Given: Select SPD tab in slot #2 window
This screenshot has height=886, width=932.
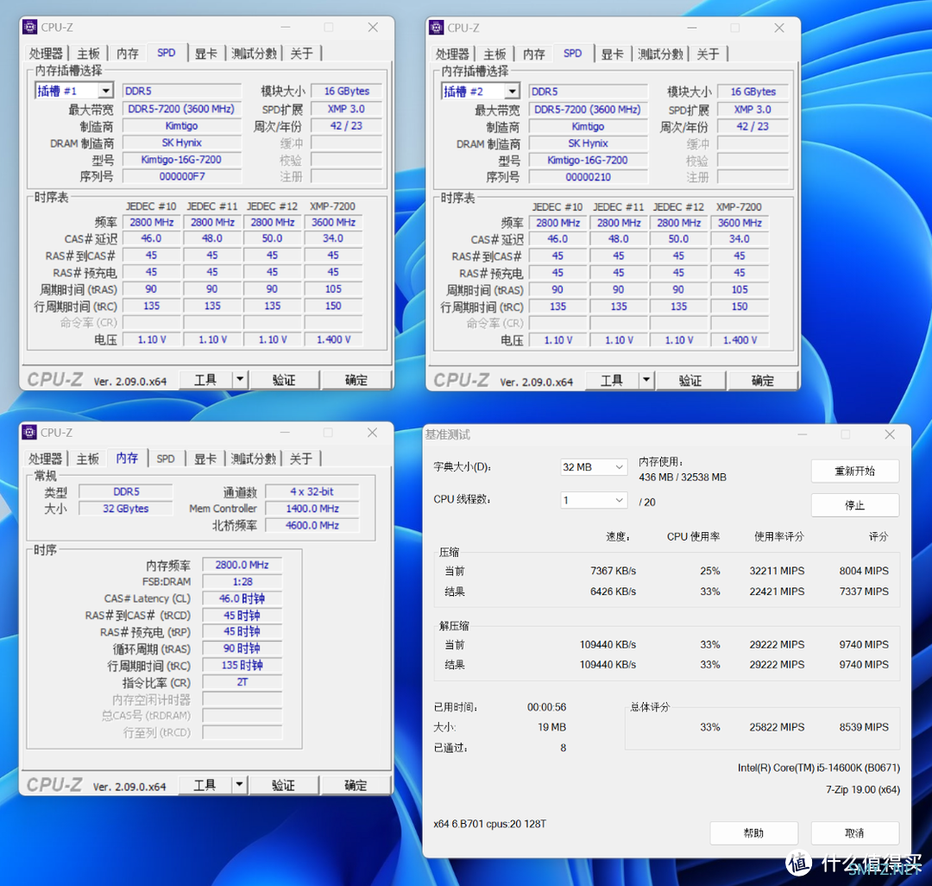Looking at the screenshot, I should pos(573,54).
